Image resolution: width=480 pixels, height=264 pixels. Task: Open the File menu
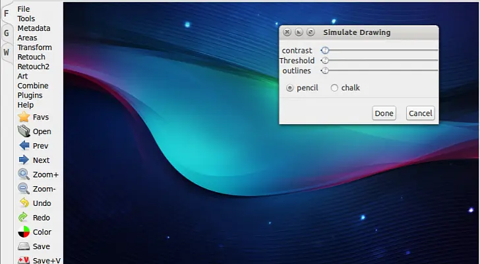pyautogui.click(x=24, y=9)
